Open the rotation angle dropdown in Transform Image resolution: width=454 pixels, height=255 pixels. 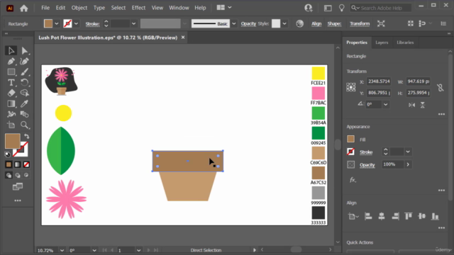(x=385, y=104)
